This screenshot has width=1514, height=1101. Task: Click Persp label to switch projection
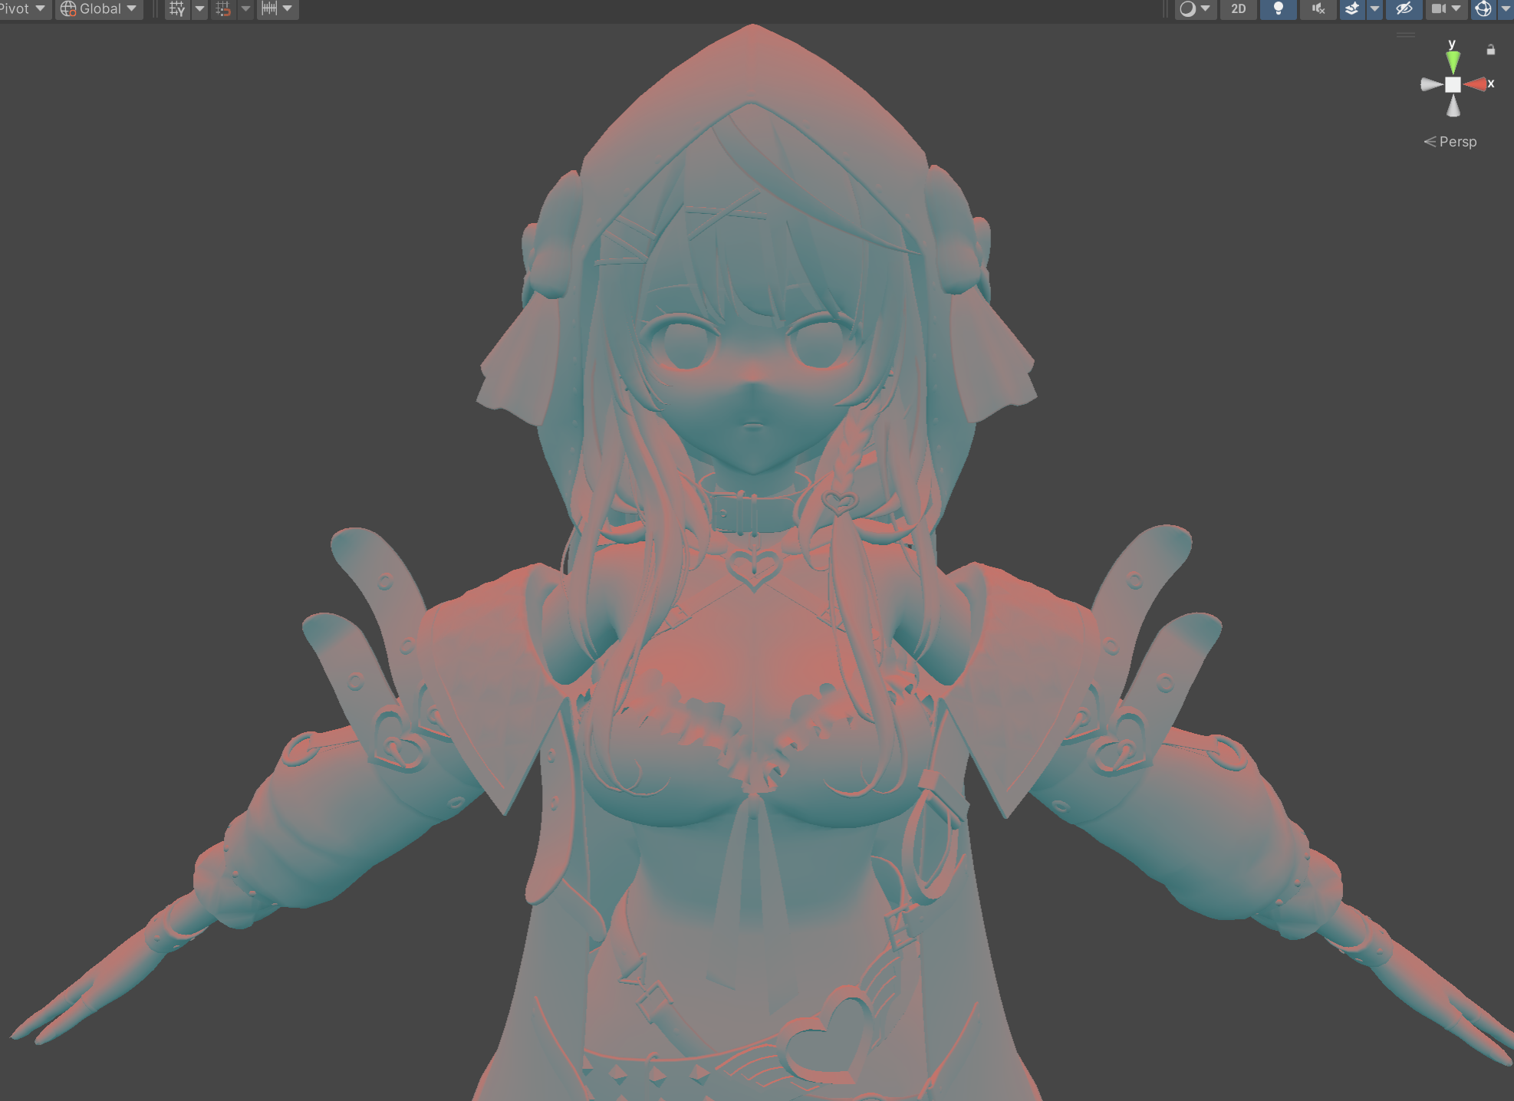[x=1456, y=142]
